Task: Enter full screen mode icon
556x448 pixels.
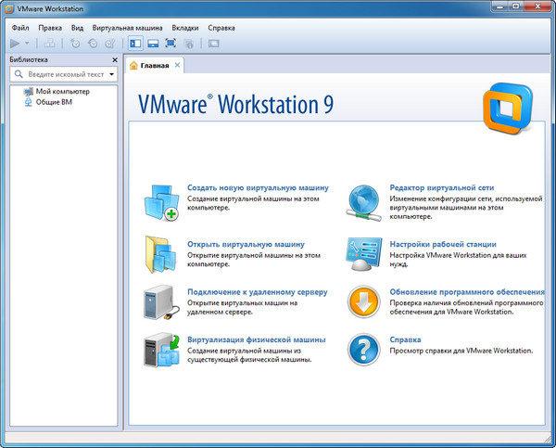Action: point(171,44)
